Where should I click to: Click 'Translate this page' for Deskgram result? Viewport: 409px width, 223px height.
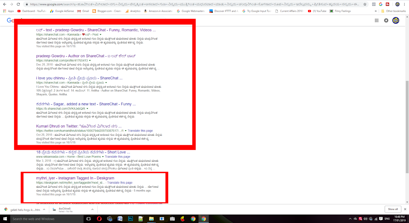(120, 183)
